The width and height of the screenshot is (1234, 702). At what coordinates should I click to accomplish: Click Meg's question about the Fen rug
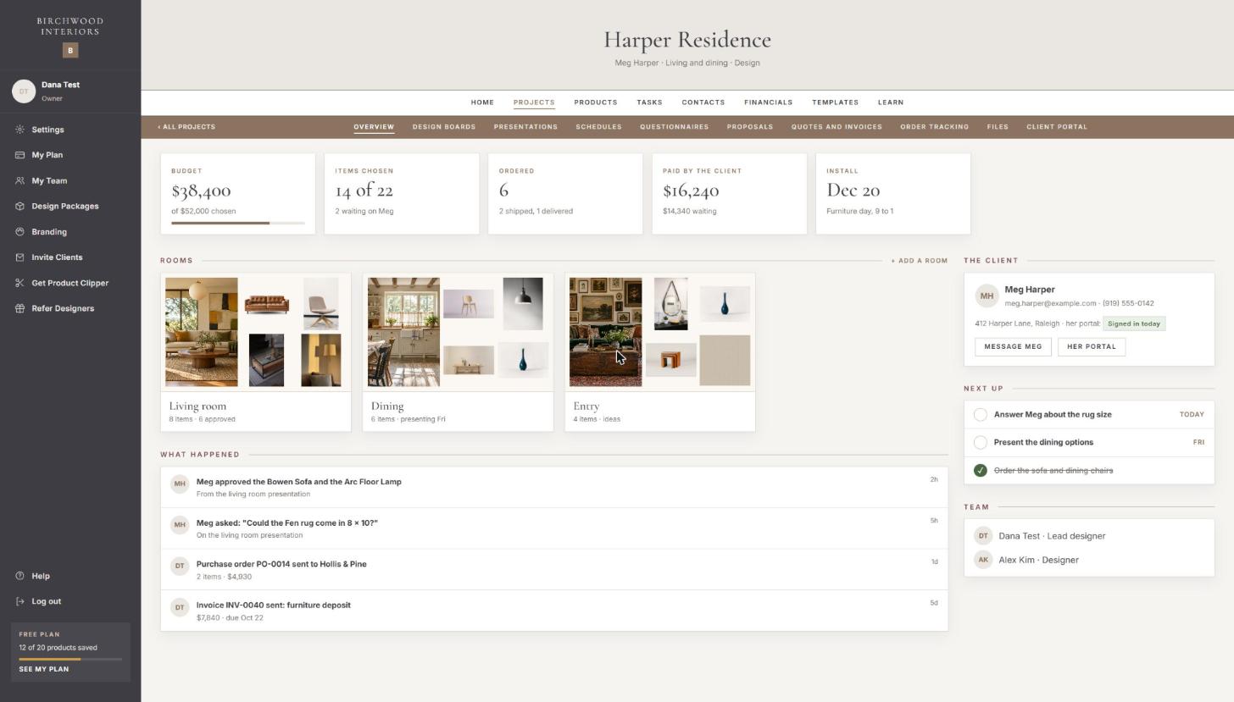click(x=554, y=528)
